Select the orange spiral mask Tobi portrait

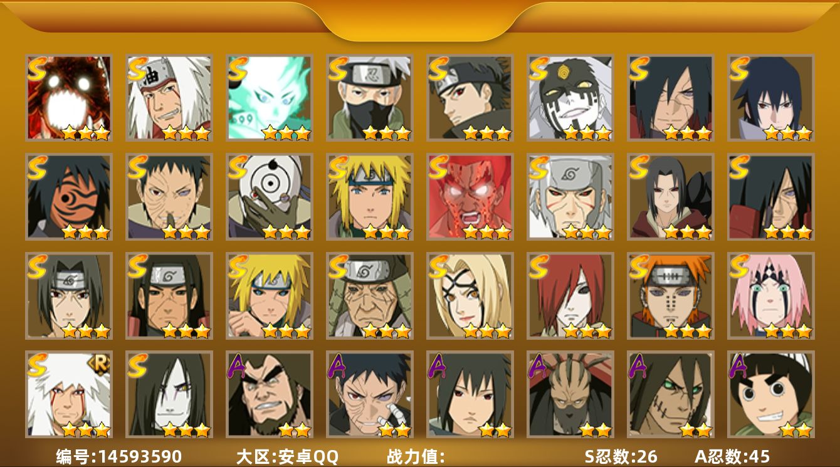68,197
